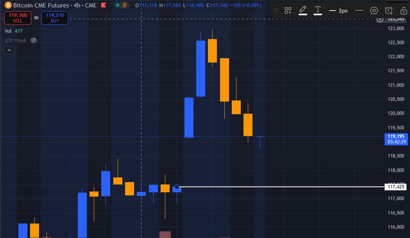
Task: Click the orange Bitcoin logo icon
Action: [x=8, y=5]
